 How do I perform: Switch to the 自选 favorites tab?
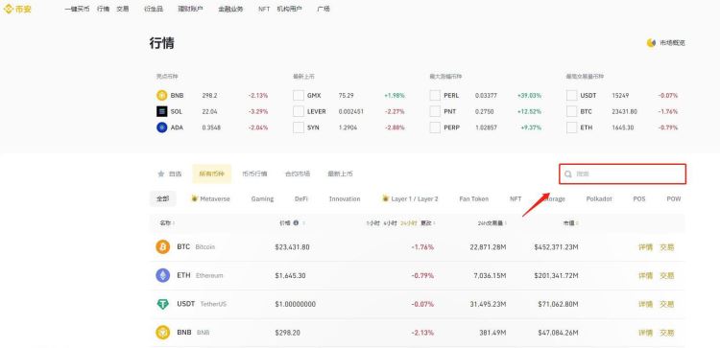click(x=169, y=174)
